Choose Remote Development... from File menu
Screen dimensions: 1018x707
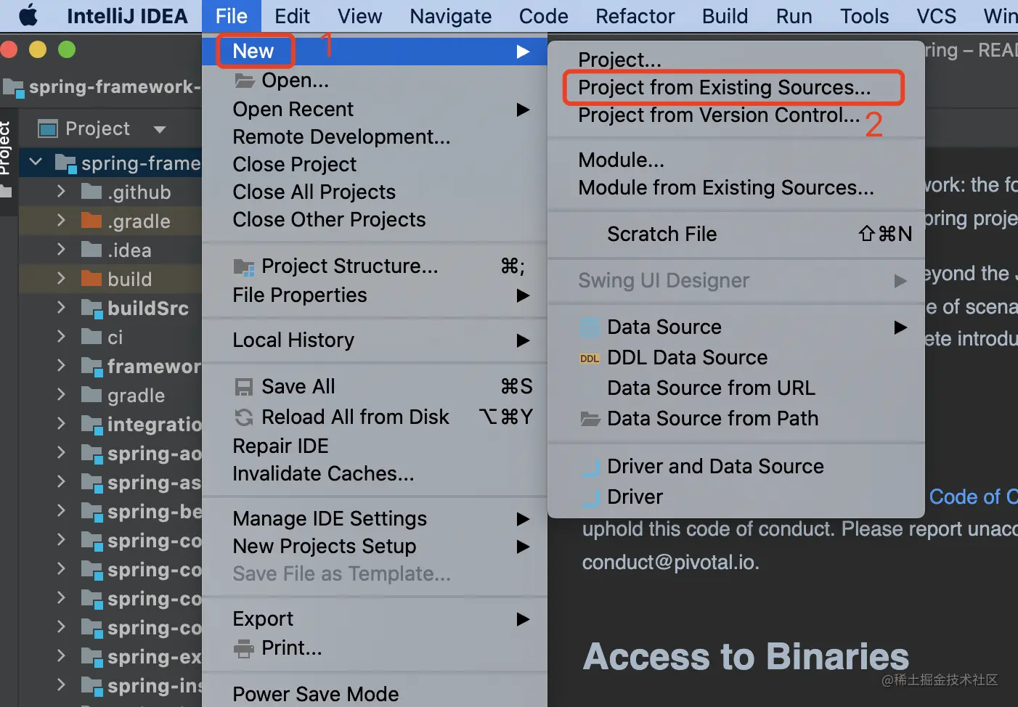[x=341, y=136]
